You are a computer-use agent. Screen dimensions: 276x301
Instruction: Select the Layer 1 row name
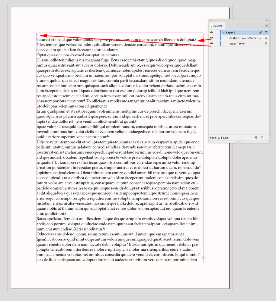[x=231, y=33]
